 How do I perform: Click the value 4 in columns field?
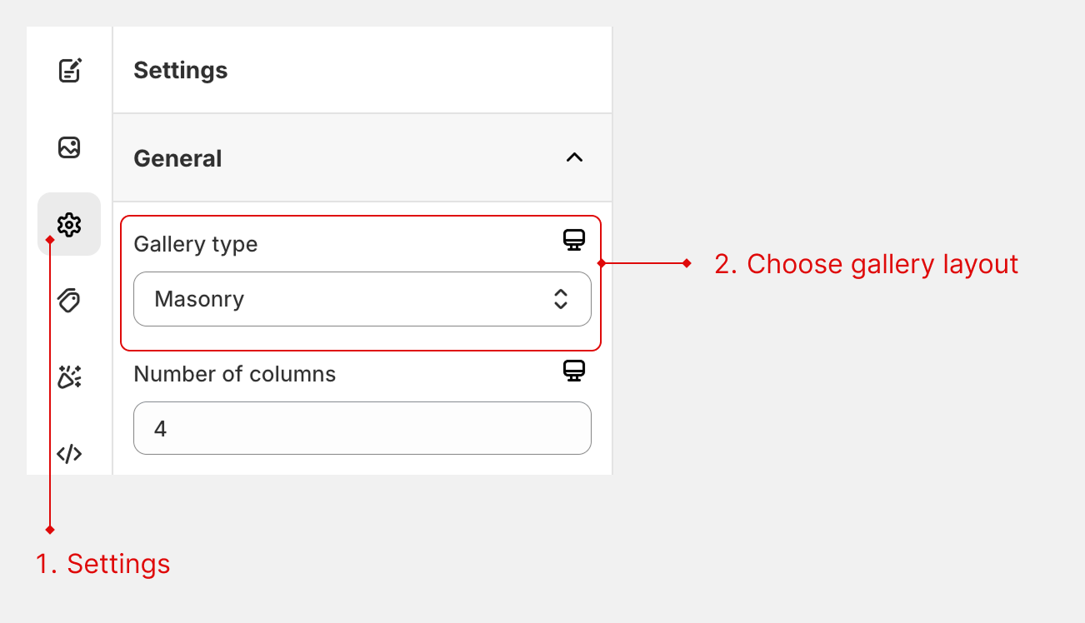coord(161,429)
